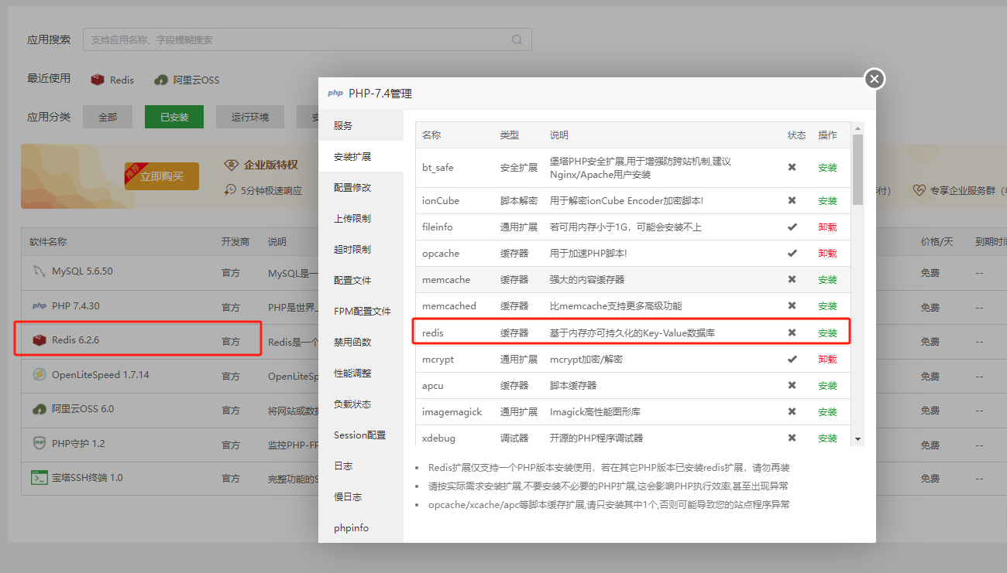Click the 立即购买 button
Screen dimensions: 1007x573
pyautogui.click(x=162, y=176)
